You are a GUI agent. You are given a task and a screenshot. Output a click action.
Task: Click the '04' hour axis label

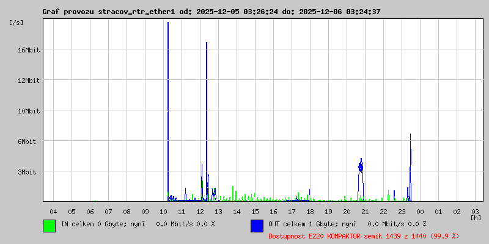(53, 212)
